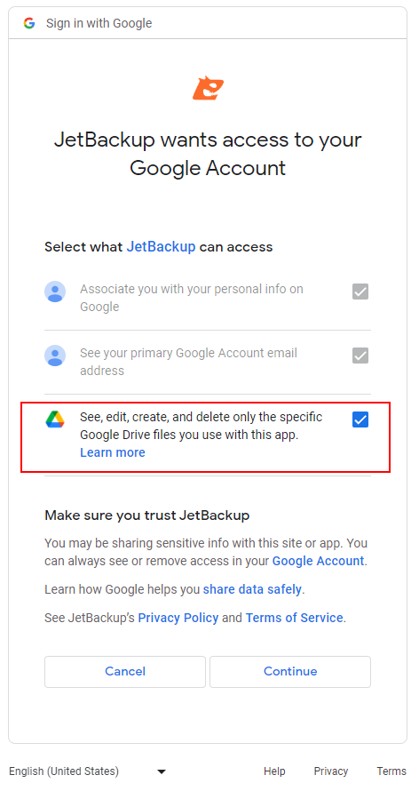Open the JetBackup app name link

pyautogui.click(x=161, y=247)
